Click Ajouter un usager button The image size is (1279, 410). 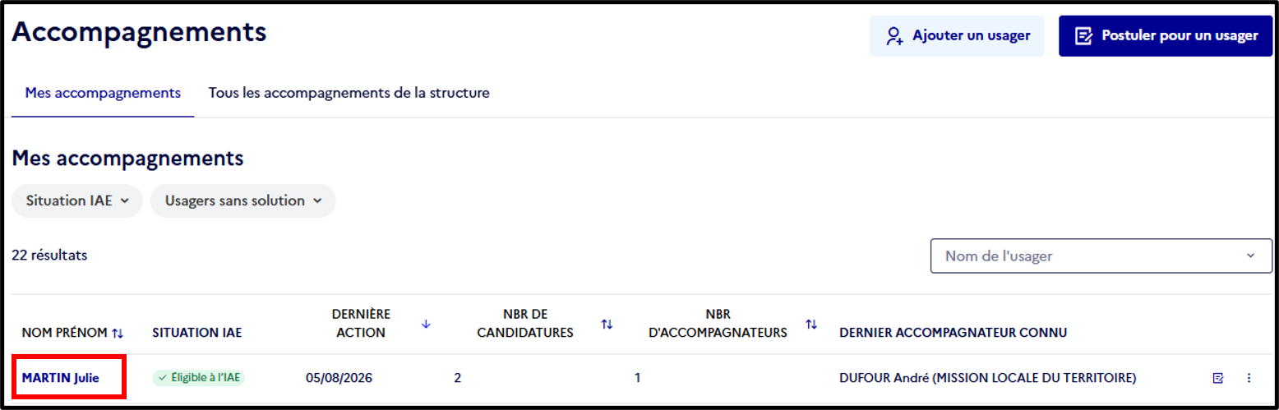click(957, 36)
